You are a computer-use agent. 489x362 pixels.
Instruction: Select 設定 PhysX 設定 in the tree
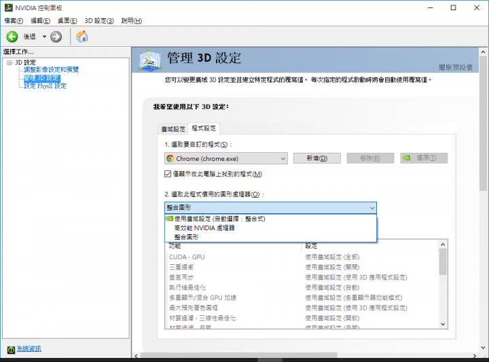[46, 86]
